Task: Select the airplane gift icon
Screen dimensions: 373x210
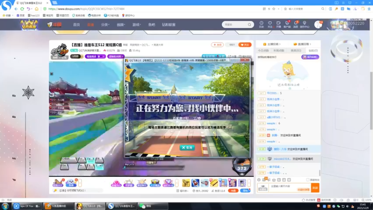Action: [x=205, y=183]
